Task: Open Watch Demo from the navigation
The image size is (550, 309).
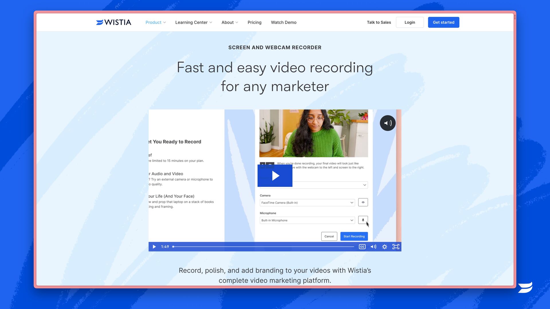Action: (284, 22)
